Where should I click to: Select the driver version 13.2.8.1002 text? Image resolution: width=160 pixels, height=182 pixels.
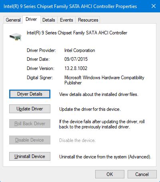pyautogui.click(x=76, y=68)
